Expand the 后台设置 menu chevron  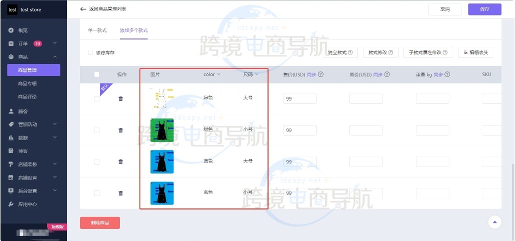click(55, 190)
